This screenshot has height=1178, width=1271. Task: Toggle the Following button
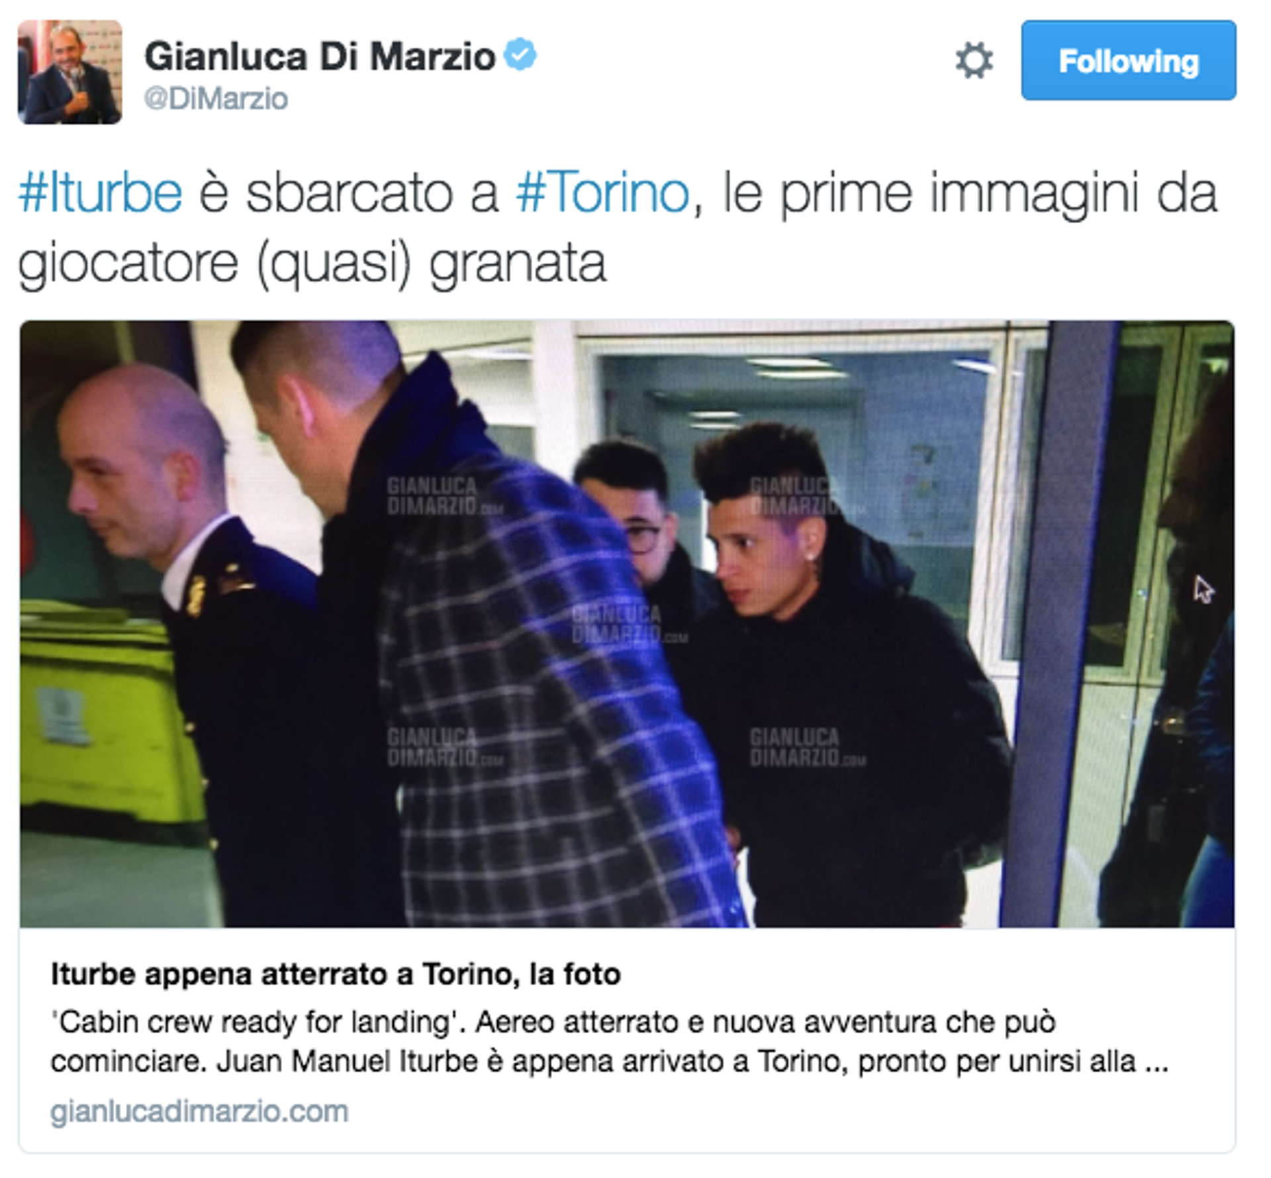click(x=1128, y=60)
